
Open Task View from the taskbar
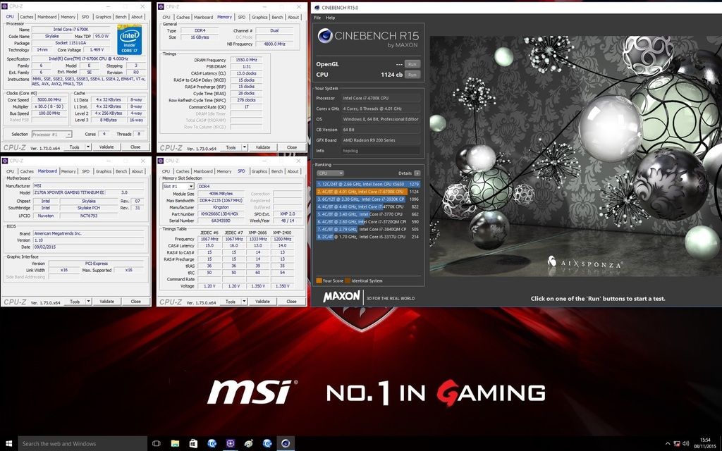pyautogui.click(x=156, y=443)
